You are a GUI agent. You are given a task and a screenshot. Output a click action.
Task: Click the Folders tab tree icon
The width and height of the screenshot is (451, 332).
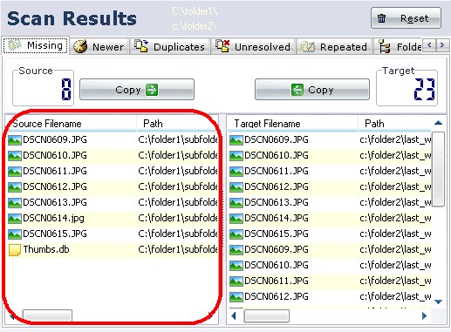tap(385, 46)
